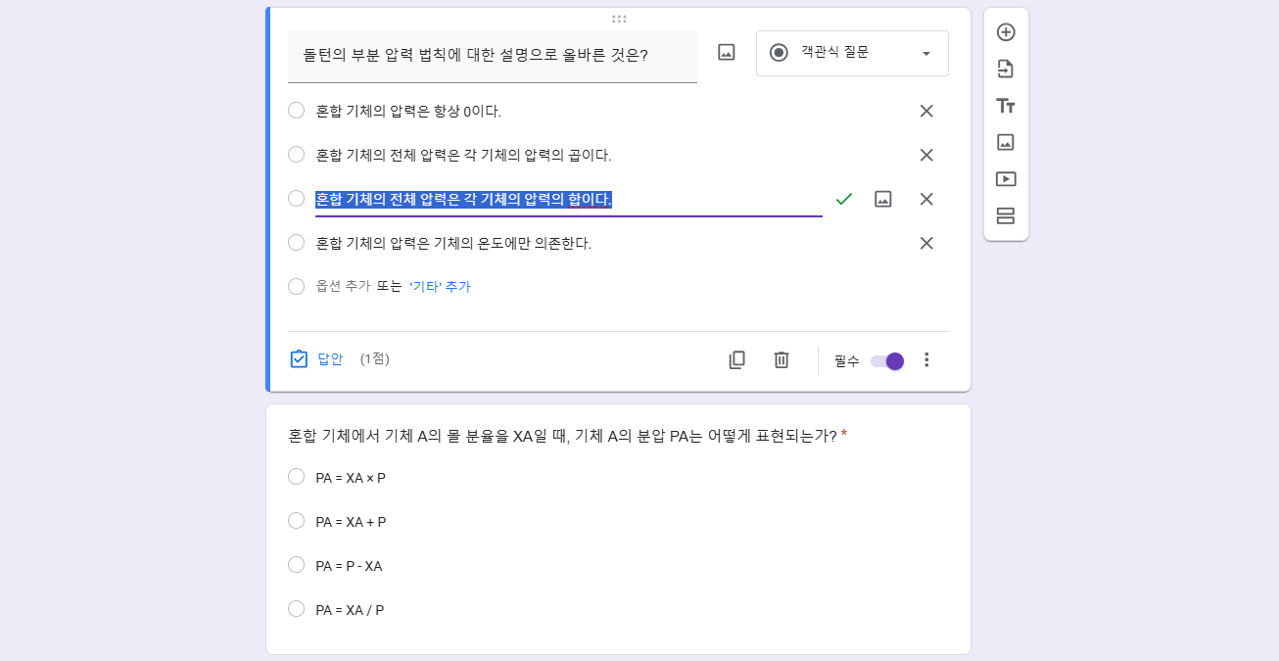The width and height of the screenshot is (1279, 661).
Task: Add image to the selected third option
Action: (883, 199)
